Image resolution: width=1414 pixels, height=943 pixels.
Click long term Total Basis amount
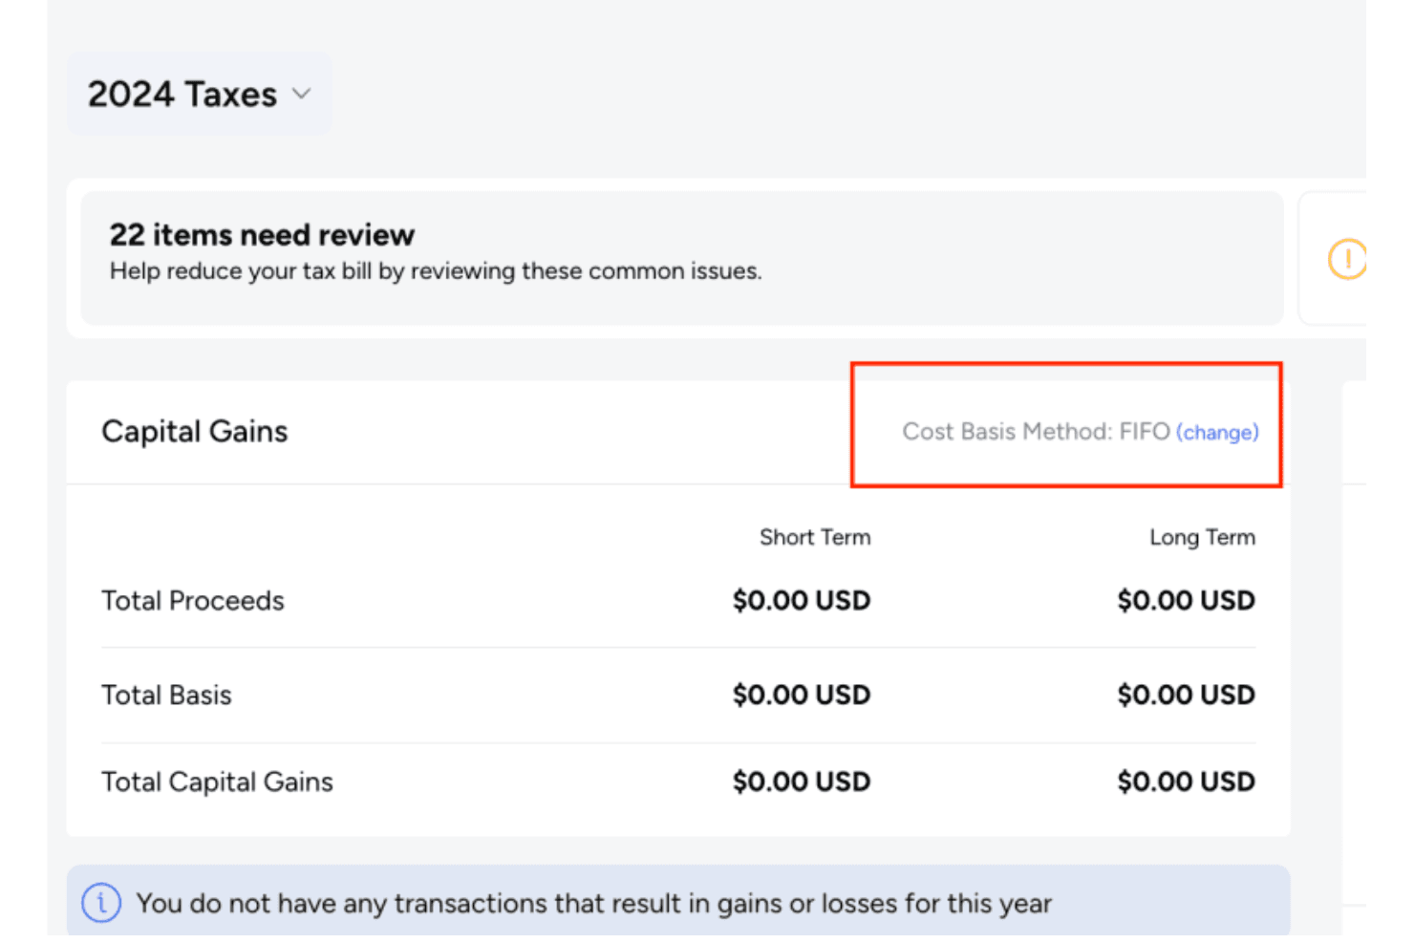click(1187, 695)
